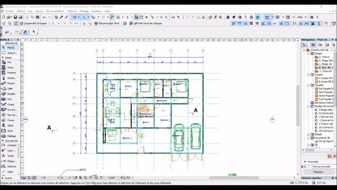The width and height of the screenshot is (337, 190).
Task: Open the Documentation menu
Action: [55, 11]
